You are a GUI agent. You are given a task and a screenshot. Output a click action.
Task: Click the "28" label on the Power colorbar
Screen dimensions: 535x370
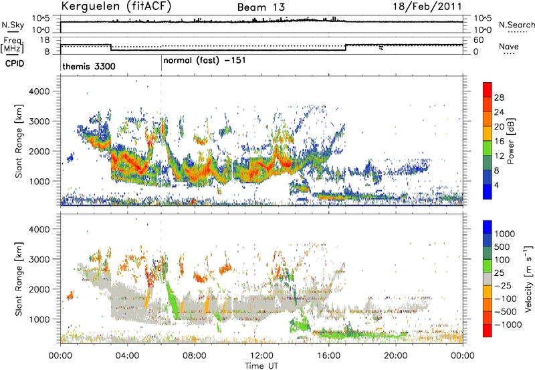[x=499, y=98]
